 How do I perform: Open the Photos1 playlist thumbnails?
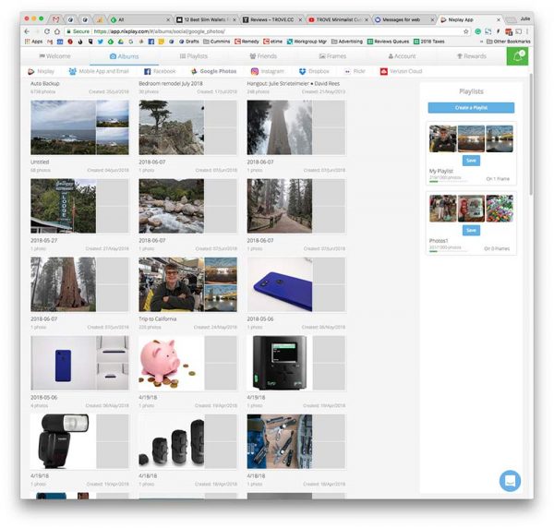point(471,209)
